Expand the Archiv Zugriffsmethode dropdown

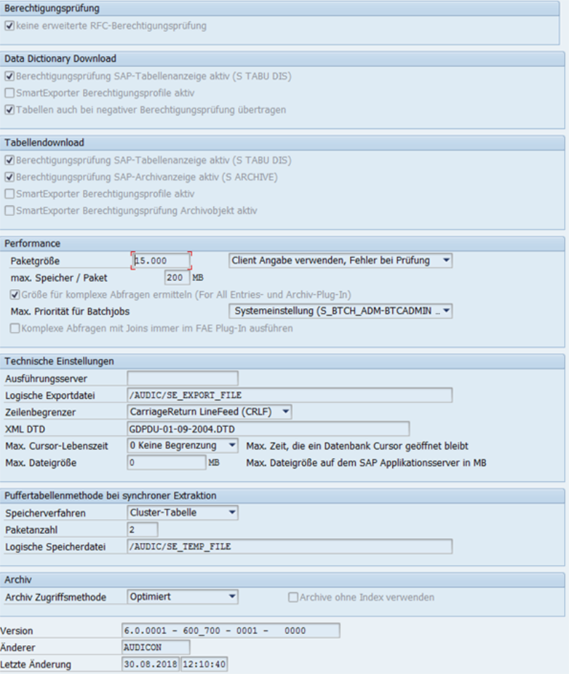182,597
